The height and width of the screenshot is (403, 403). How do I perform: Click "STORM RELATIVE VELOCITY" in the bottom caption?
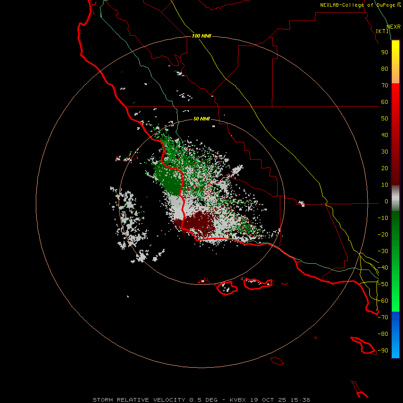(x=139, y=400)
